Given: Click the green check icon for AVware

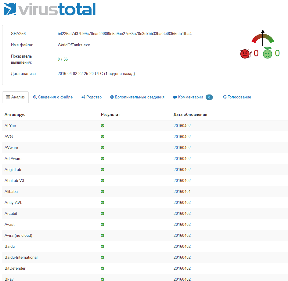Looking at the screenshot, I should tap(103, 148).
